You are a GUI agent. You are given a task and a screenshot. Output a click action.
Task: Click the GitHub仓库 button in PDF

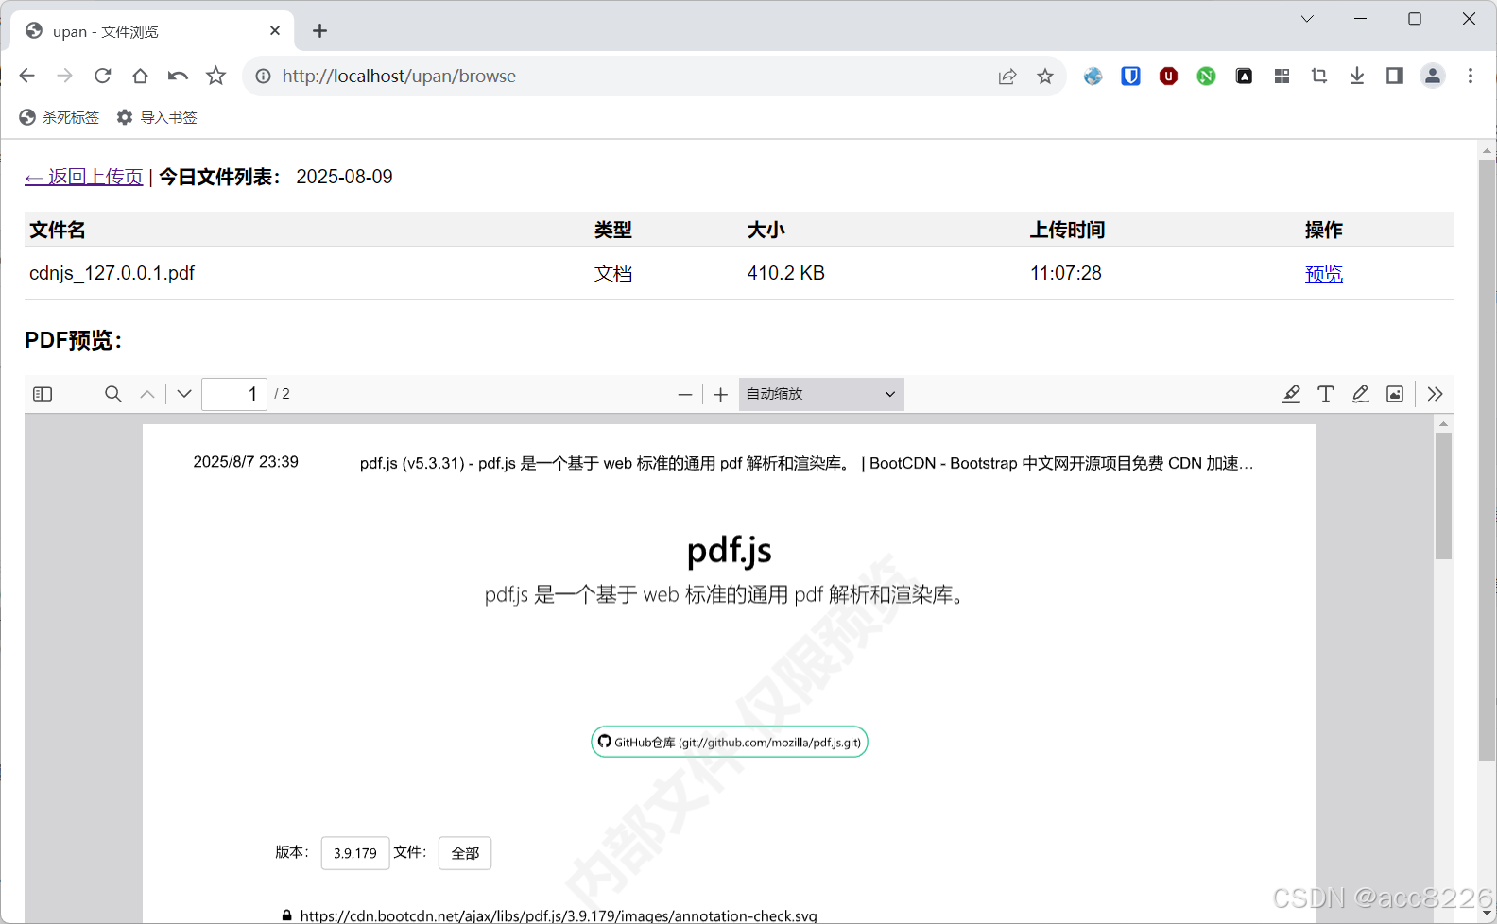click(730, 742)
